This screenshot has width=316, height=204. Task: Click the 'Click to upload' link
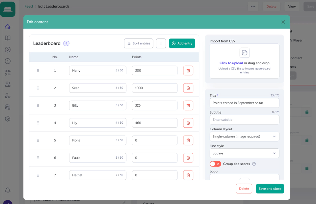tap(231, 63)
